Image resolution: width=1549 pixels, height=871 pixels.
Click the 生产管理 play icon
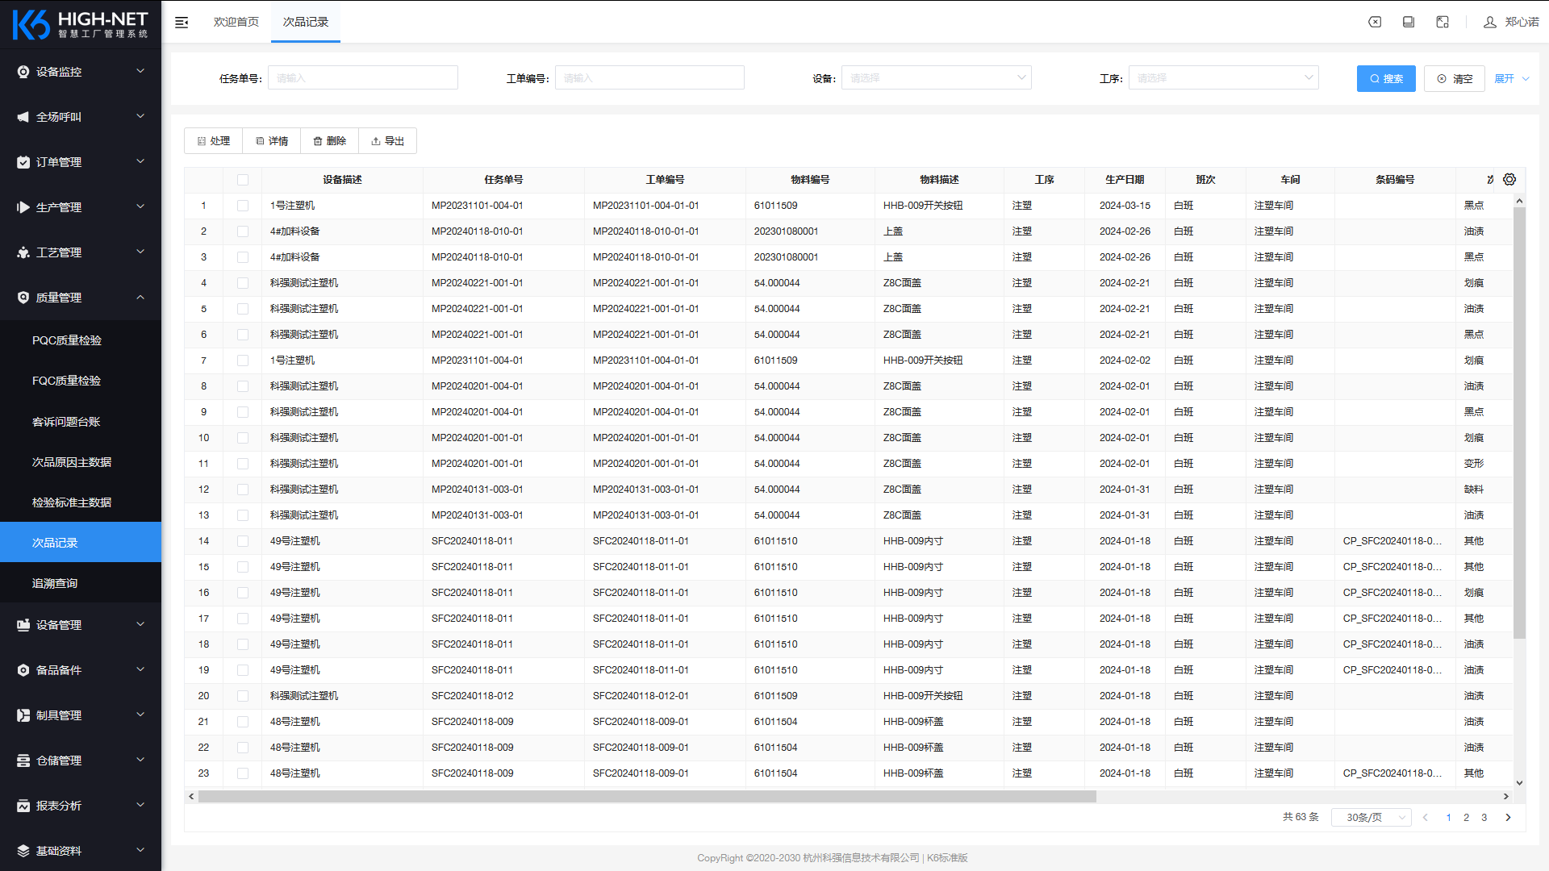point(23,207)
